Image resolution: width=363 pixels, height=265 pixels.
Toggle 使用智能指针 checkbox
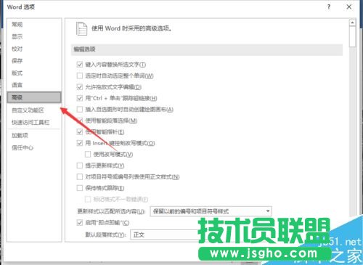pyautogui.click(x=80, y=131)
